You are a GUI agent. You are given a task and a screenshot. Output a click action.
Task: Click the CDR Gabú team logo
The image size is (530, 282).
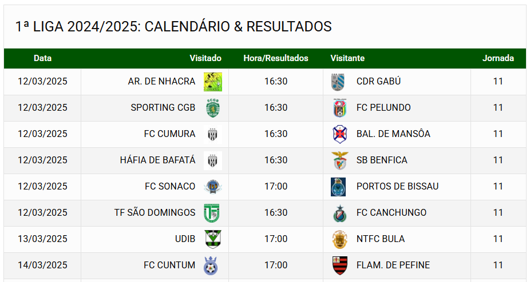click(x=338, y=82)
